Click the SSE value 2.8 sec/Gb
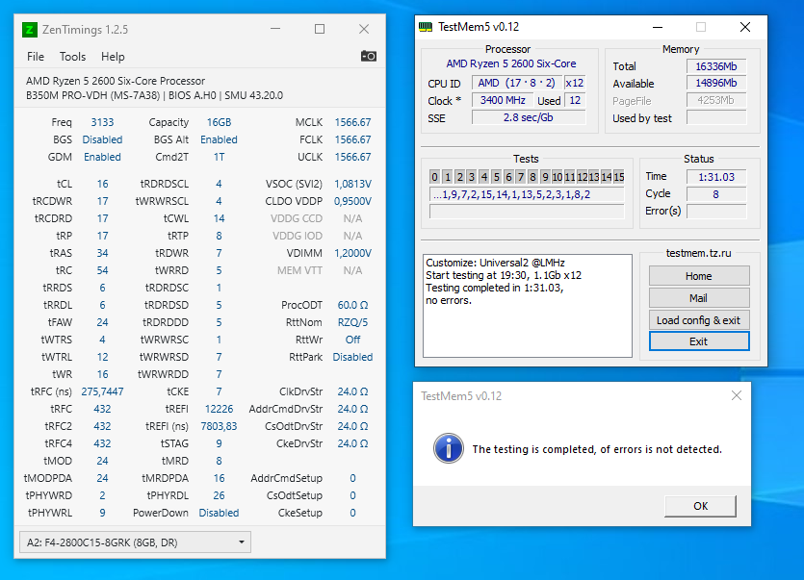This screenshot has width=804, height=580. click(529, 118)
